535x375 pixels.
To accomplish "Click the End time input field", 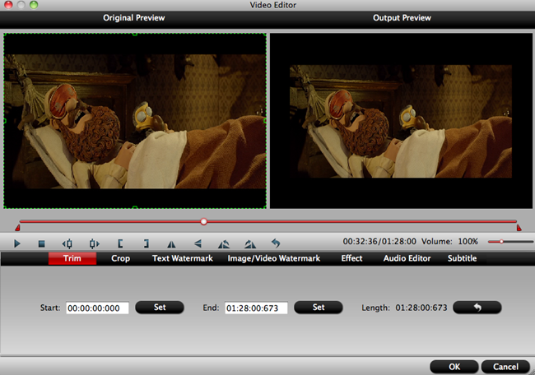I will point(256,308).
